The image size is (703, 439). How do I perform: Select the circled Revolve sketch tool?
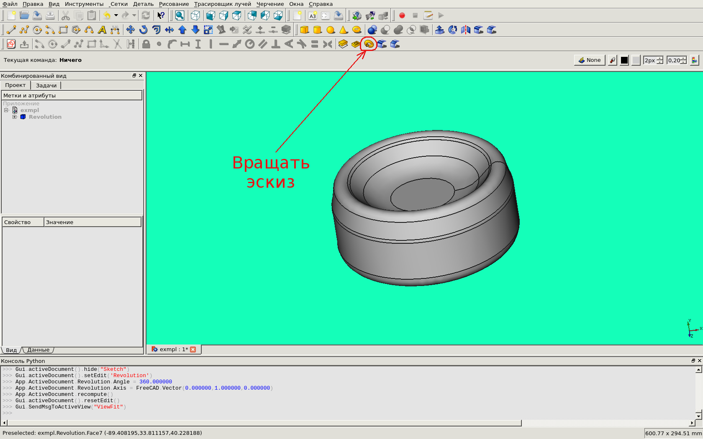click(x=369, y=44)
